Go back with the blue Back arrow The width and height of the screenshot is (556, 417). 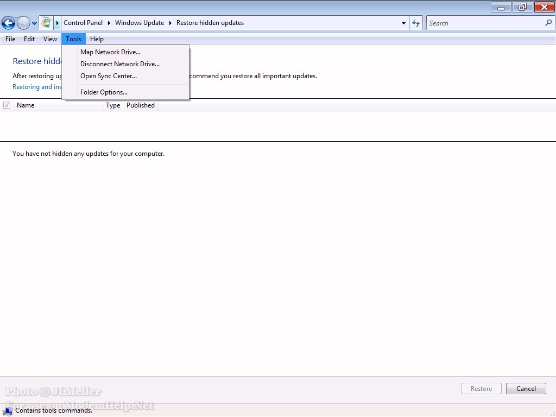pos(9,23)
